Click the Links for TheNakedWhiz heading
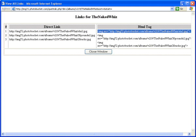196x137 pixels. point(96,17)
